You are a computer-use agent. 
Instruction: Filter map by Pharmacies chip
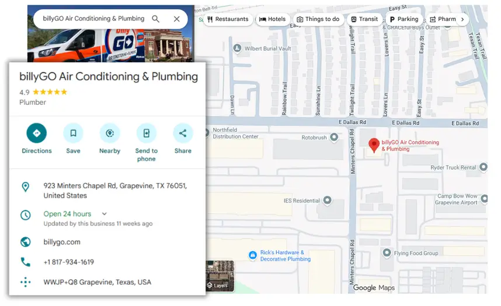coord(443,19)
